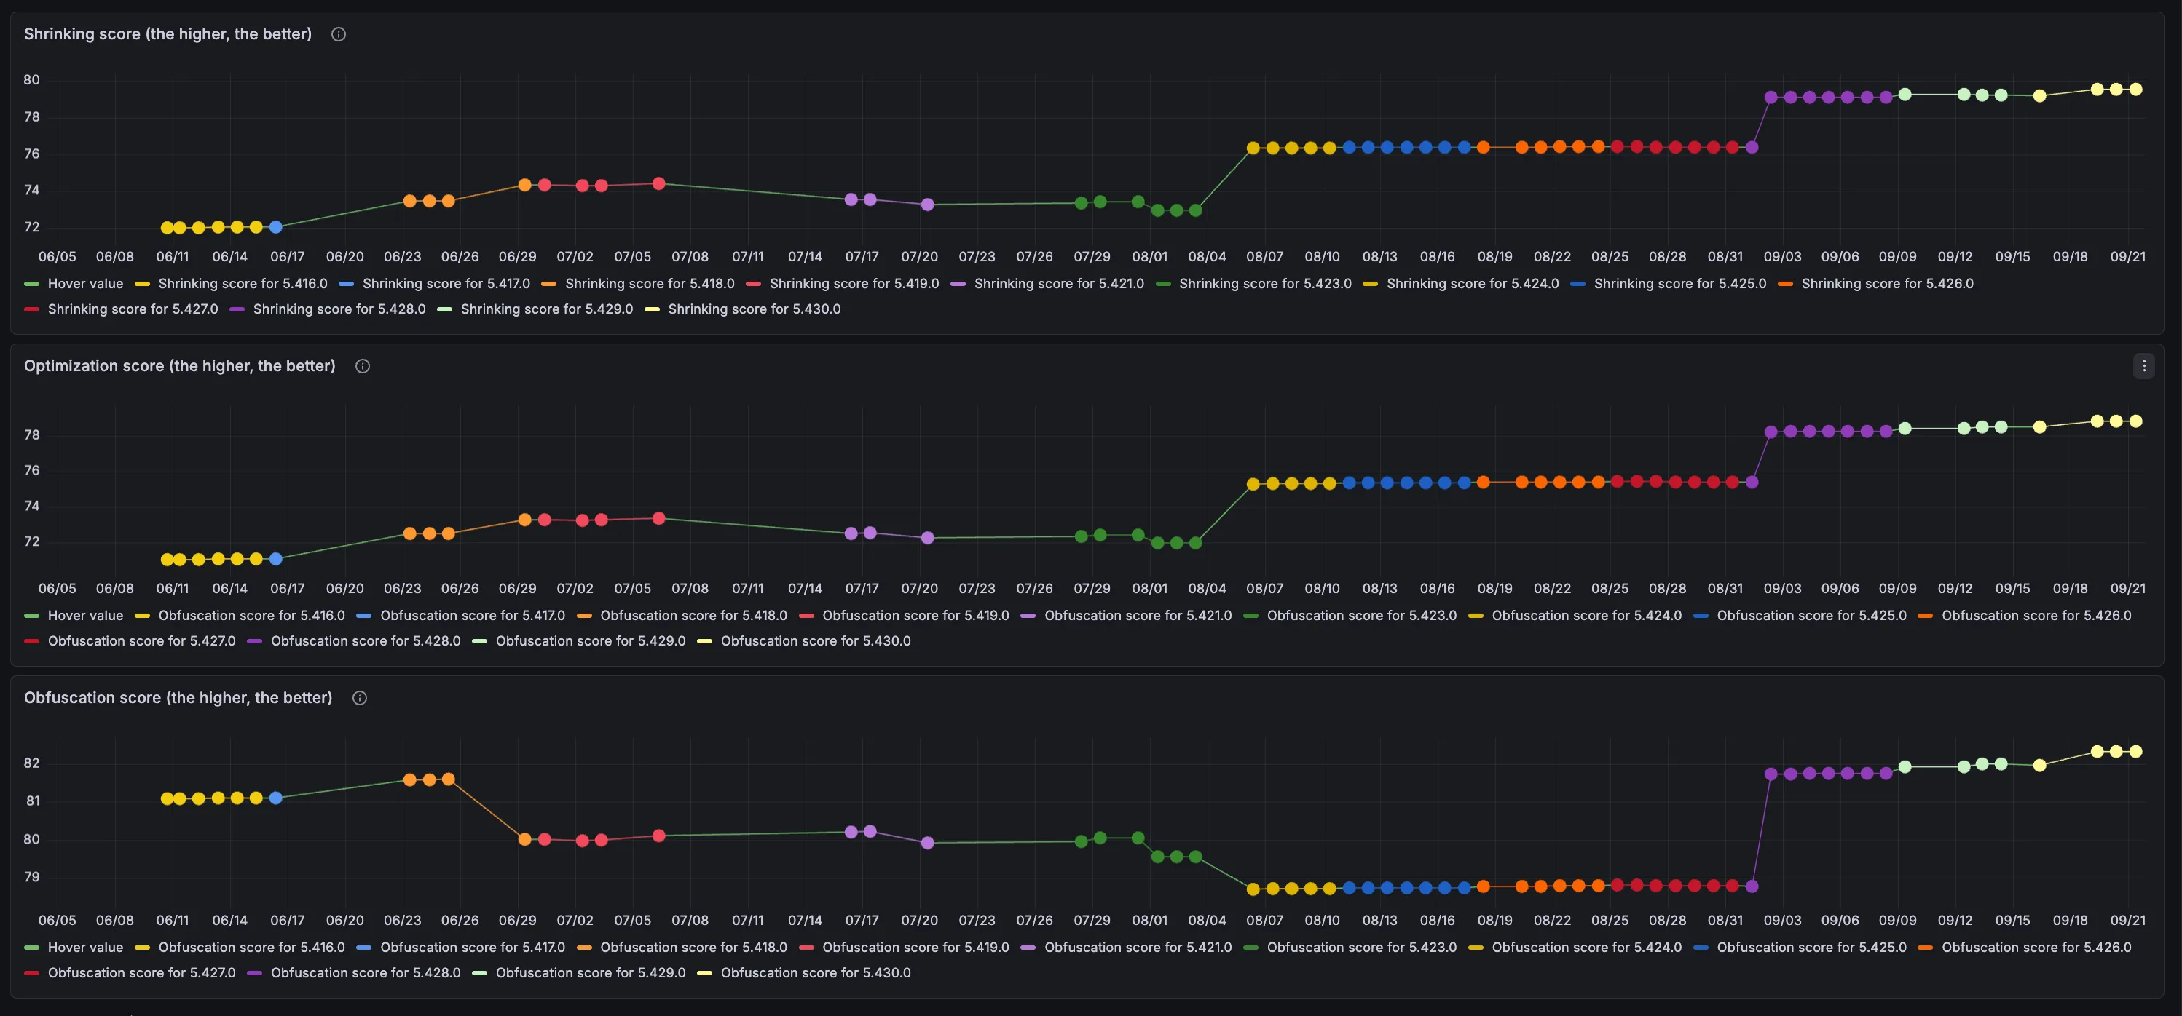Image resolution: width=2182 pixels, height=1016 pixels.
Task: Open the Optimization score panel three-dot menu
Action: pyautogui.click(x=2144, y=367)
